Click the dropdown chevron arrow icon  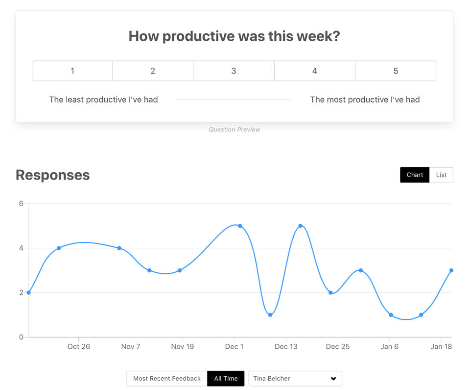[333, 379]
